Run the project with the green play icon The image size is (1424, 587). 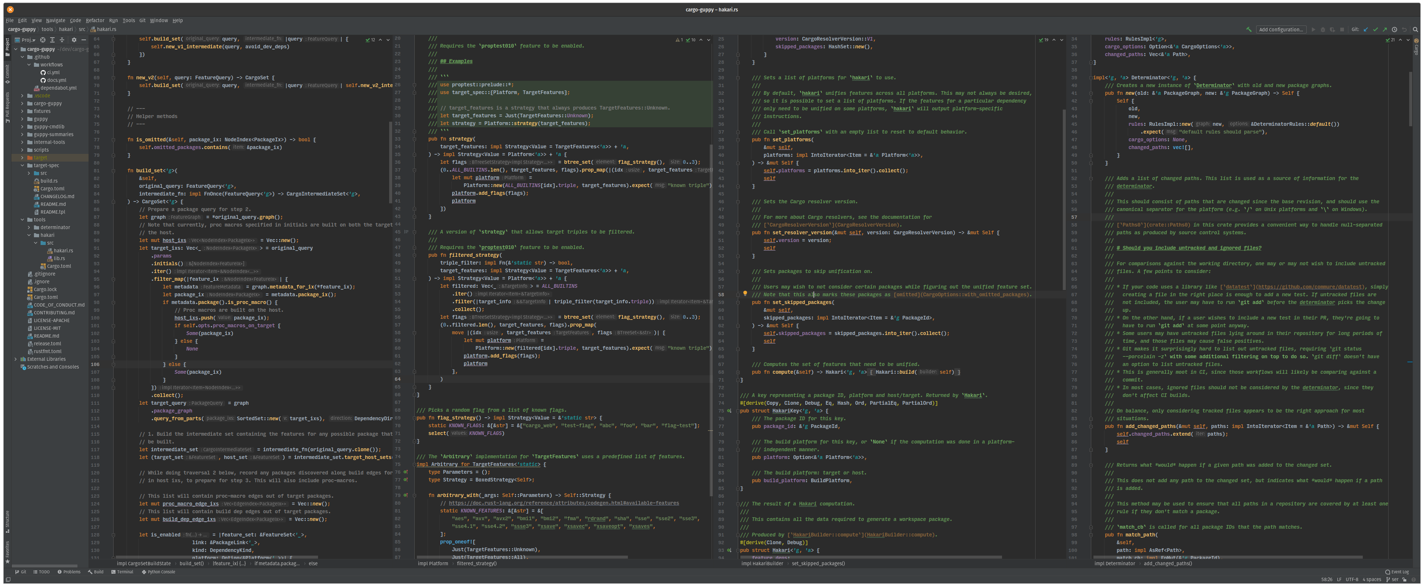[x=1313, y=30]
